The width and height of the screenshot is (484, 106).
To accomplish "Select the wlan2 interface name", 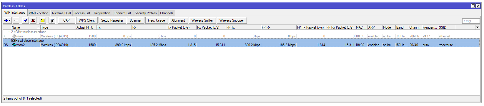I will [21, 45].
